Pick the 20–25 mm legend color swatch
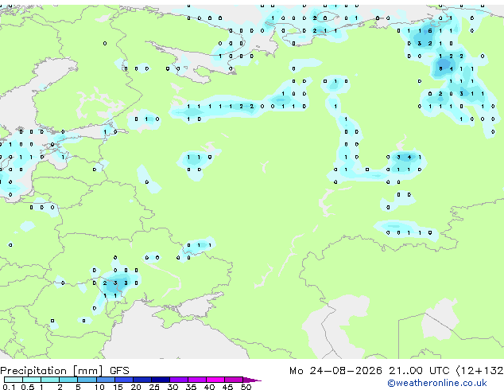Screen dimensions: 504x390 tap(142, 380)
